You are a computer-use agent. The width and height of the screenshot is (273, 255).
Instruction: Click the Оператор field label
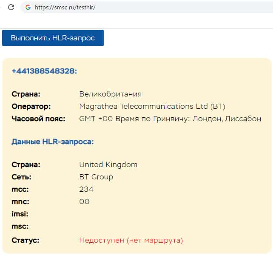tap(31, 106)
